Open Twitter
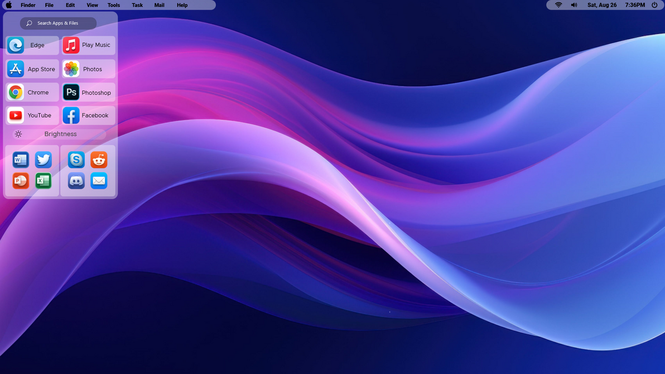This screenshot has width=665, height=374. pos(44,160)
